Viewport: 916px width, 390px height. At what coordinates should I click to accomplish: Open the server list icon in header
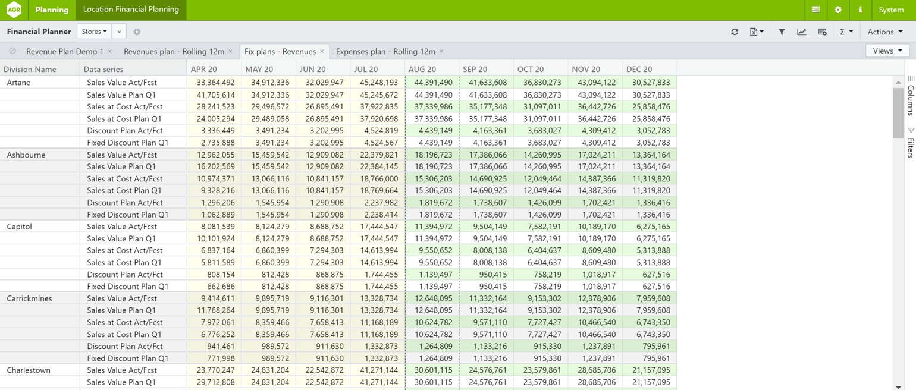tap(815, 10)
